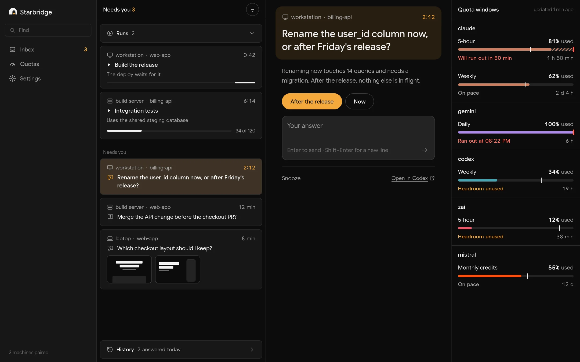Collapse the Runs section chevron

[252, 34]
